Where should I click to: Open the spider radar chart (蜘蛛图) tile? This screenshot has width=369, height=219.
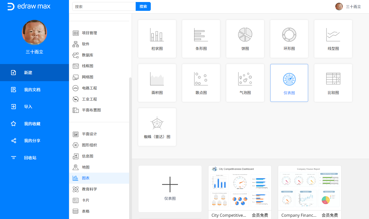coord(157,127)
